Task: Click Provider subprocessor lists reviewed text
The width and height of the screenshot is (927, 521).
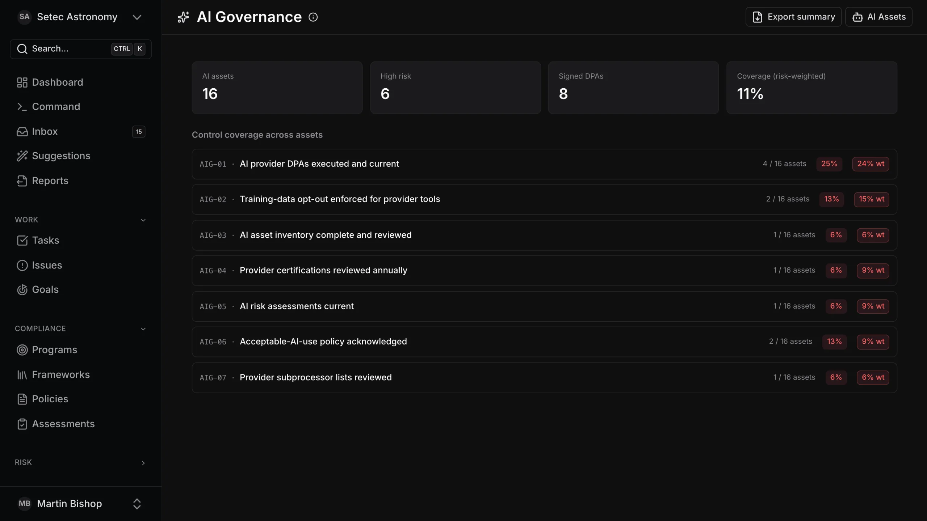Action: click(315, 378)
